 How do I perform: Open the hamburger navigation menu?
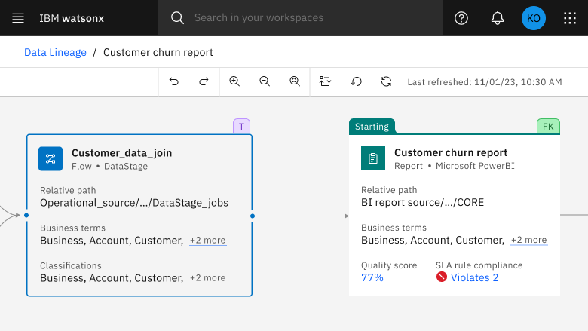click(18, 18)
